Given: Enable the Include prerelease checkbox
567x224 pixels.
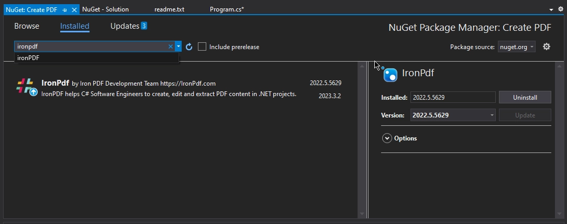Looking at the screenshot, I should [x=202, y=47].
